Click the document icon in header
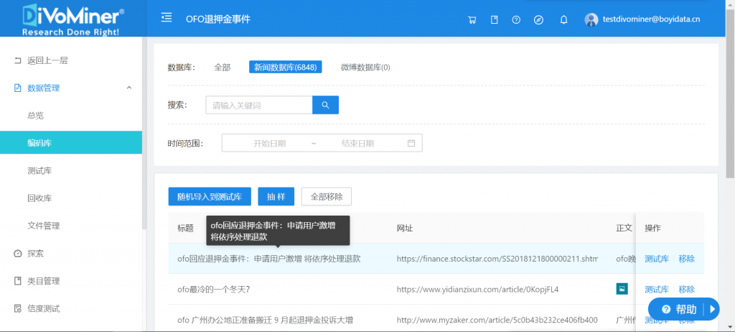Screen dimensions: 735x332 tap(494, 19)
